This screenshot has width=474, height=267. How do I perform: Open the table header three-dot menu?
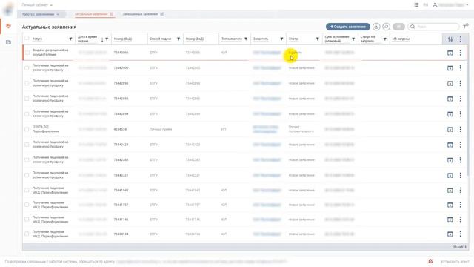pyautogui.click(x=460, y=39)
